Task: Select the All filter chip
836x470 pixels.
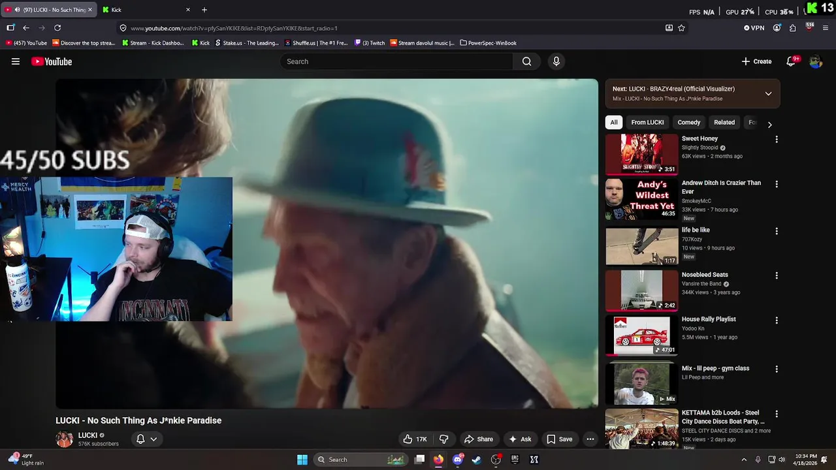Action: point(614,122)
